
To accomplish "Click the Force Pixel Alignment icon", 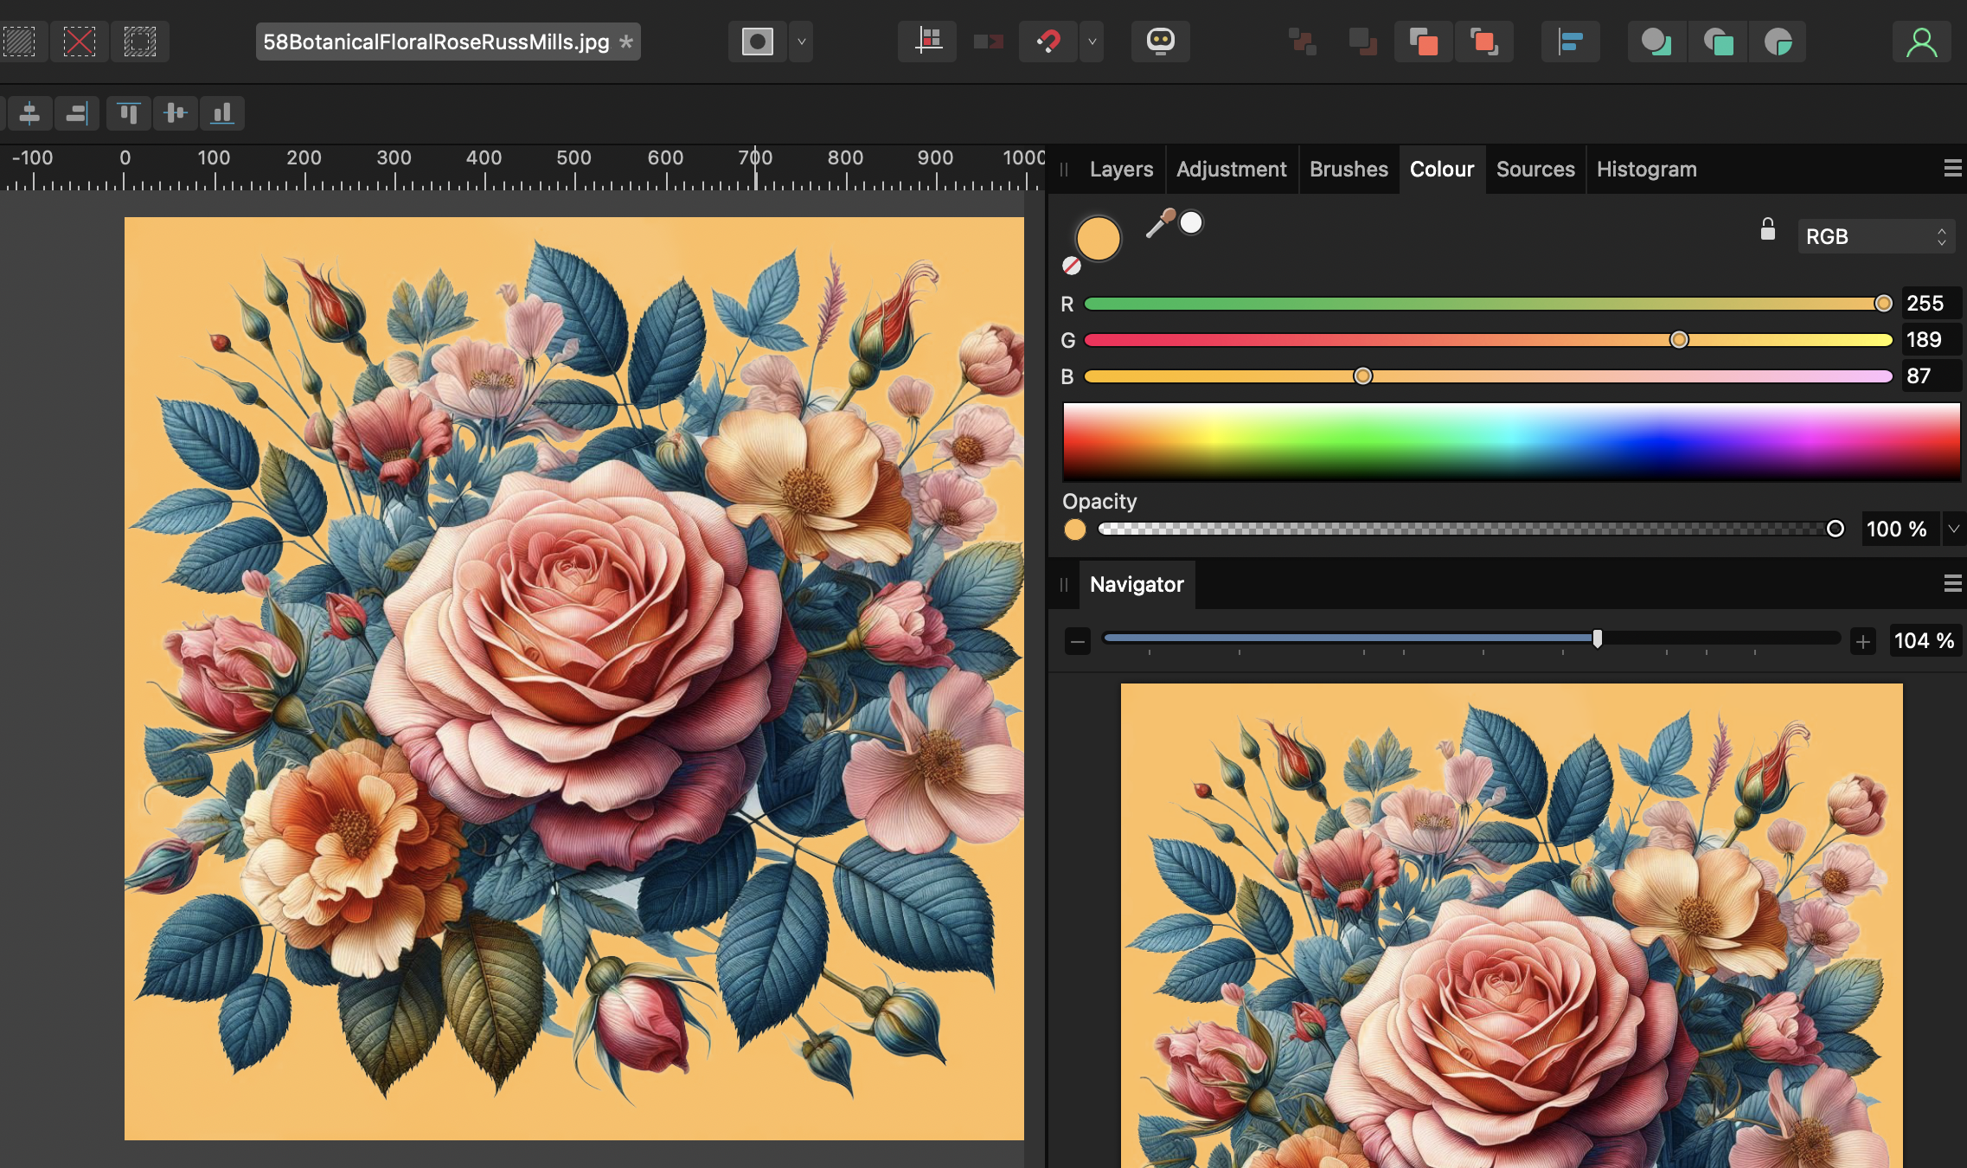I will pos(928,42).
